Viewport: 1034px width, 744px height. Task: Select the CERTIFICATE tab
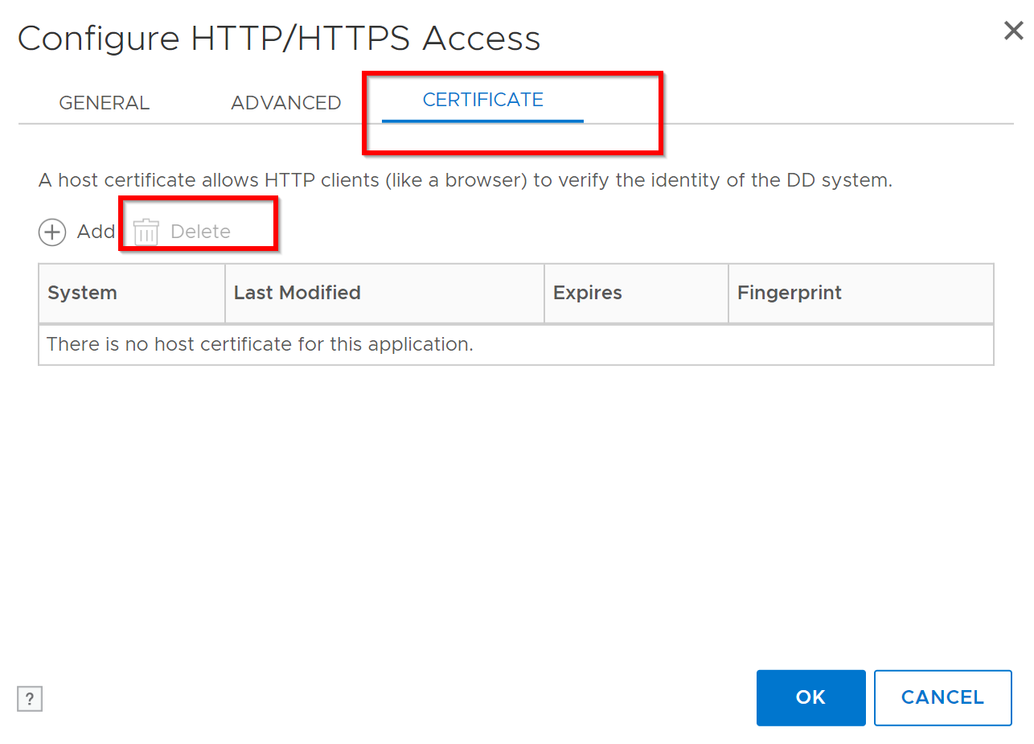pos(482,100)
